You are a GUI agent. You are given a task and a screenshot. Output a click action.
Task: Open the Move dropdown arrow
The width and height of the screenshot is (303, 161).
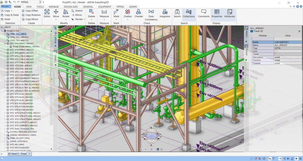[56, 19]
